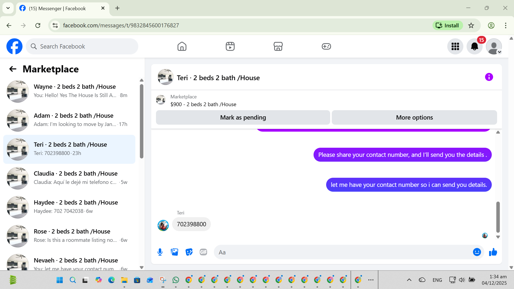Open volume control in system tray

(462, 280)
